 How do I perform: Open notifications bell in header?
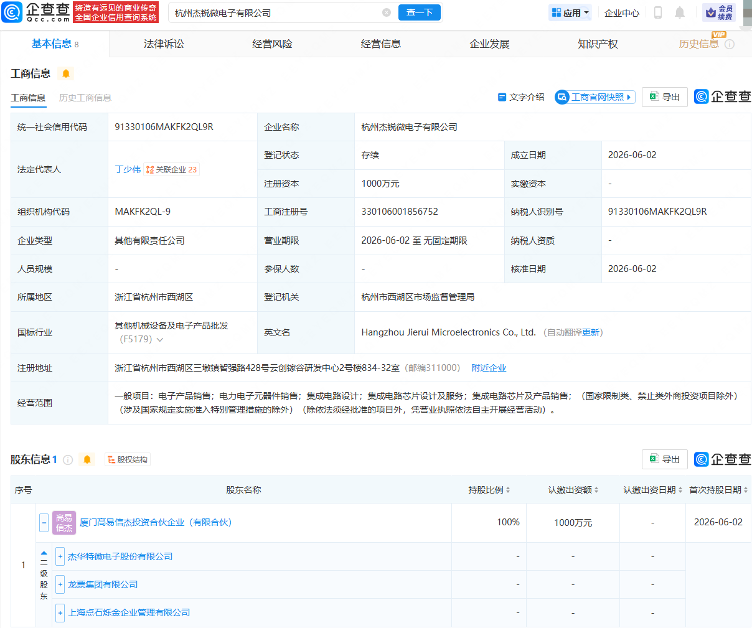point(680,12)
